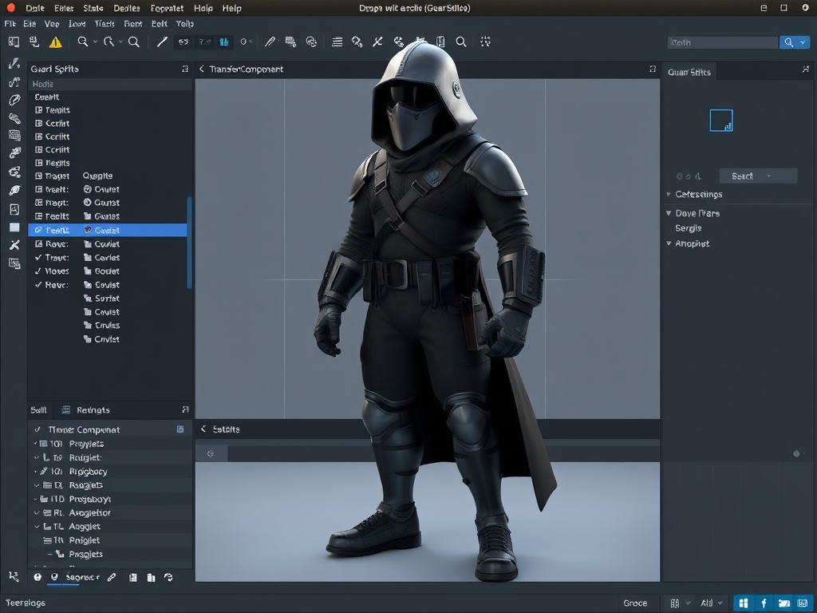This screenshot has height=613, width=817.
Task: Select the scissors cut tool icon
Action: point(377,42)
